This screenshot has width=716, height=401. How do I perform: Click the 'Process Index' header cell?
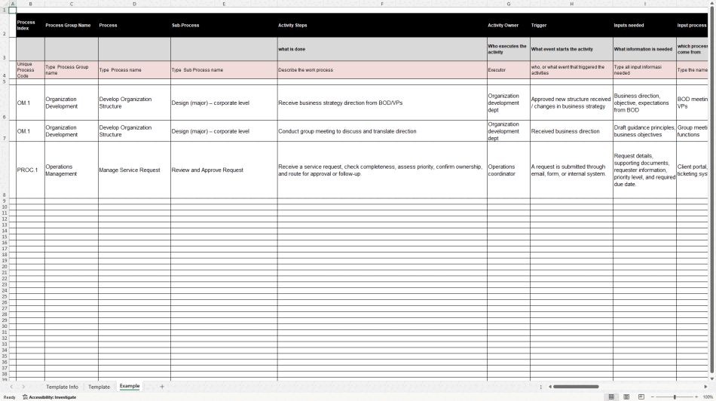click(31, 25)
